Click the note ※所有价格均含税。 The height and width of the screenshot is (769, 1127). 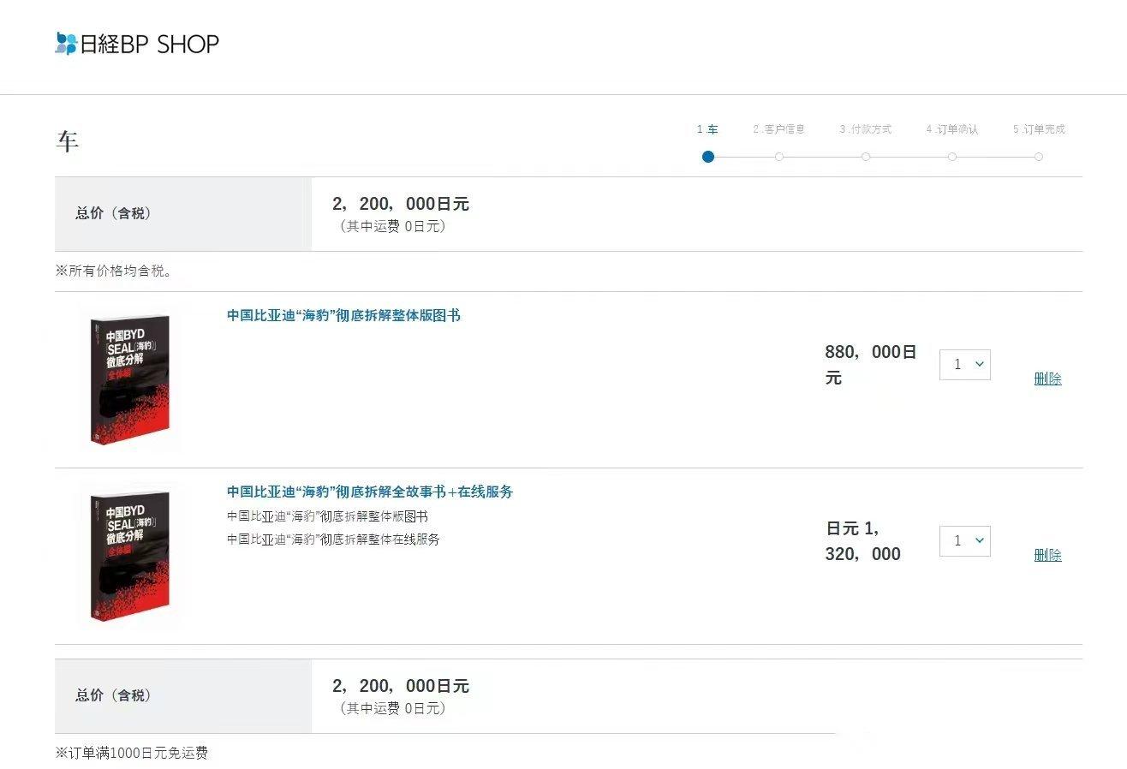[x=114, y=271]
